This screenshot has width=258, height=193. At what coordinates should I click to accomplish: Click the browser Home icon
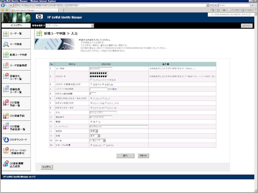coord(213,10)
